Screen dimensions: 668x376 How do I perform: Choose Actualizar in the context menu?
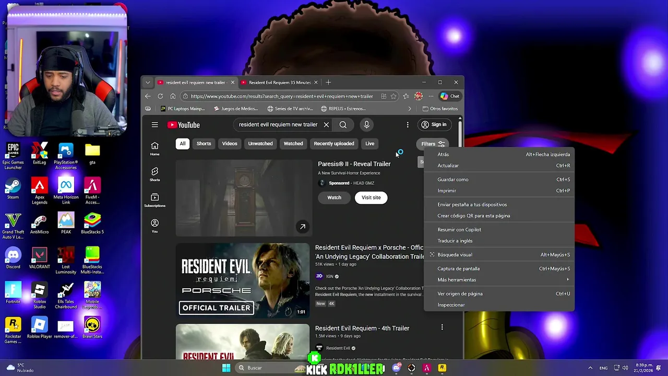tap(499, 166)
